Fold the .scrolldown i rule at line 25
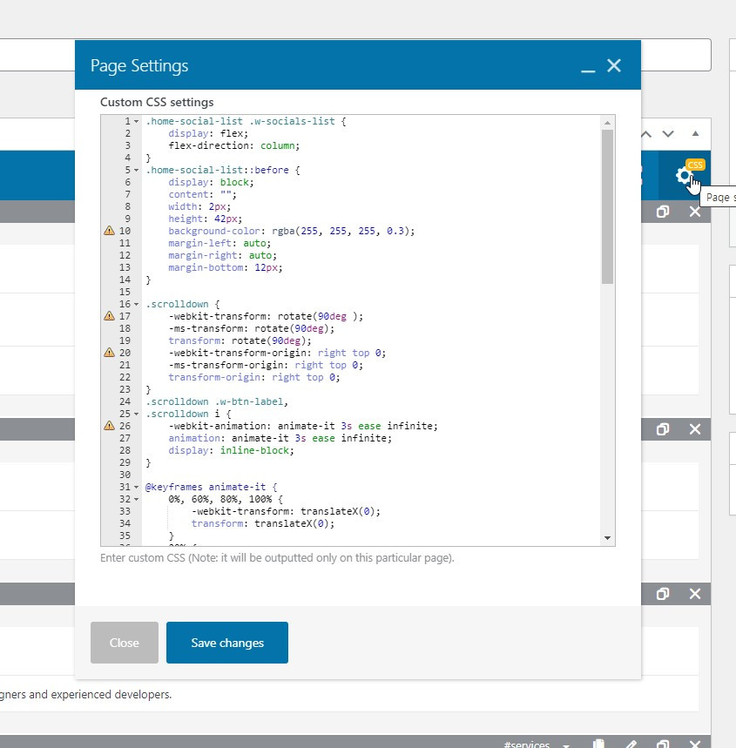Viewport: 736px width, 748px height. coord(136,414)
